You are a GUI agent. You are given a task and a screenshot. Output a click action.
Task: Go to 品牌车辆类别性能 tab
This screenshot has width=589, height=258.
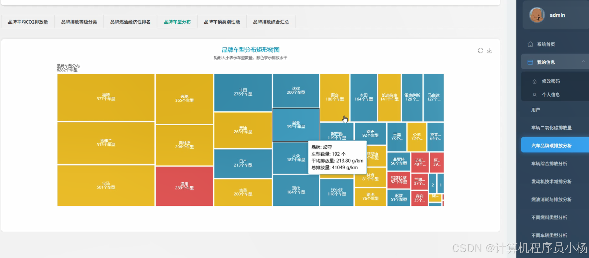click(x=222, y=22)
